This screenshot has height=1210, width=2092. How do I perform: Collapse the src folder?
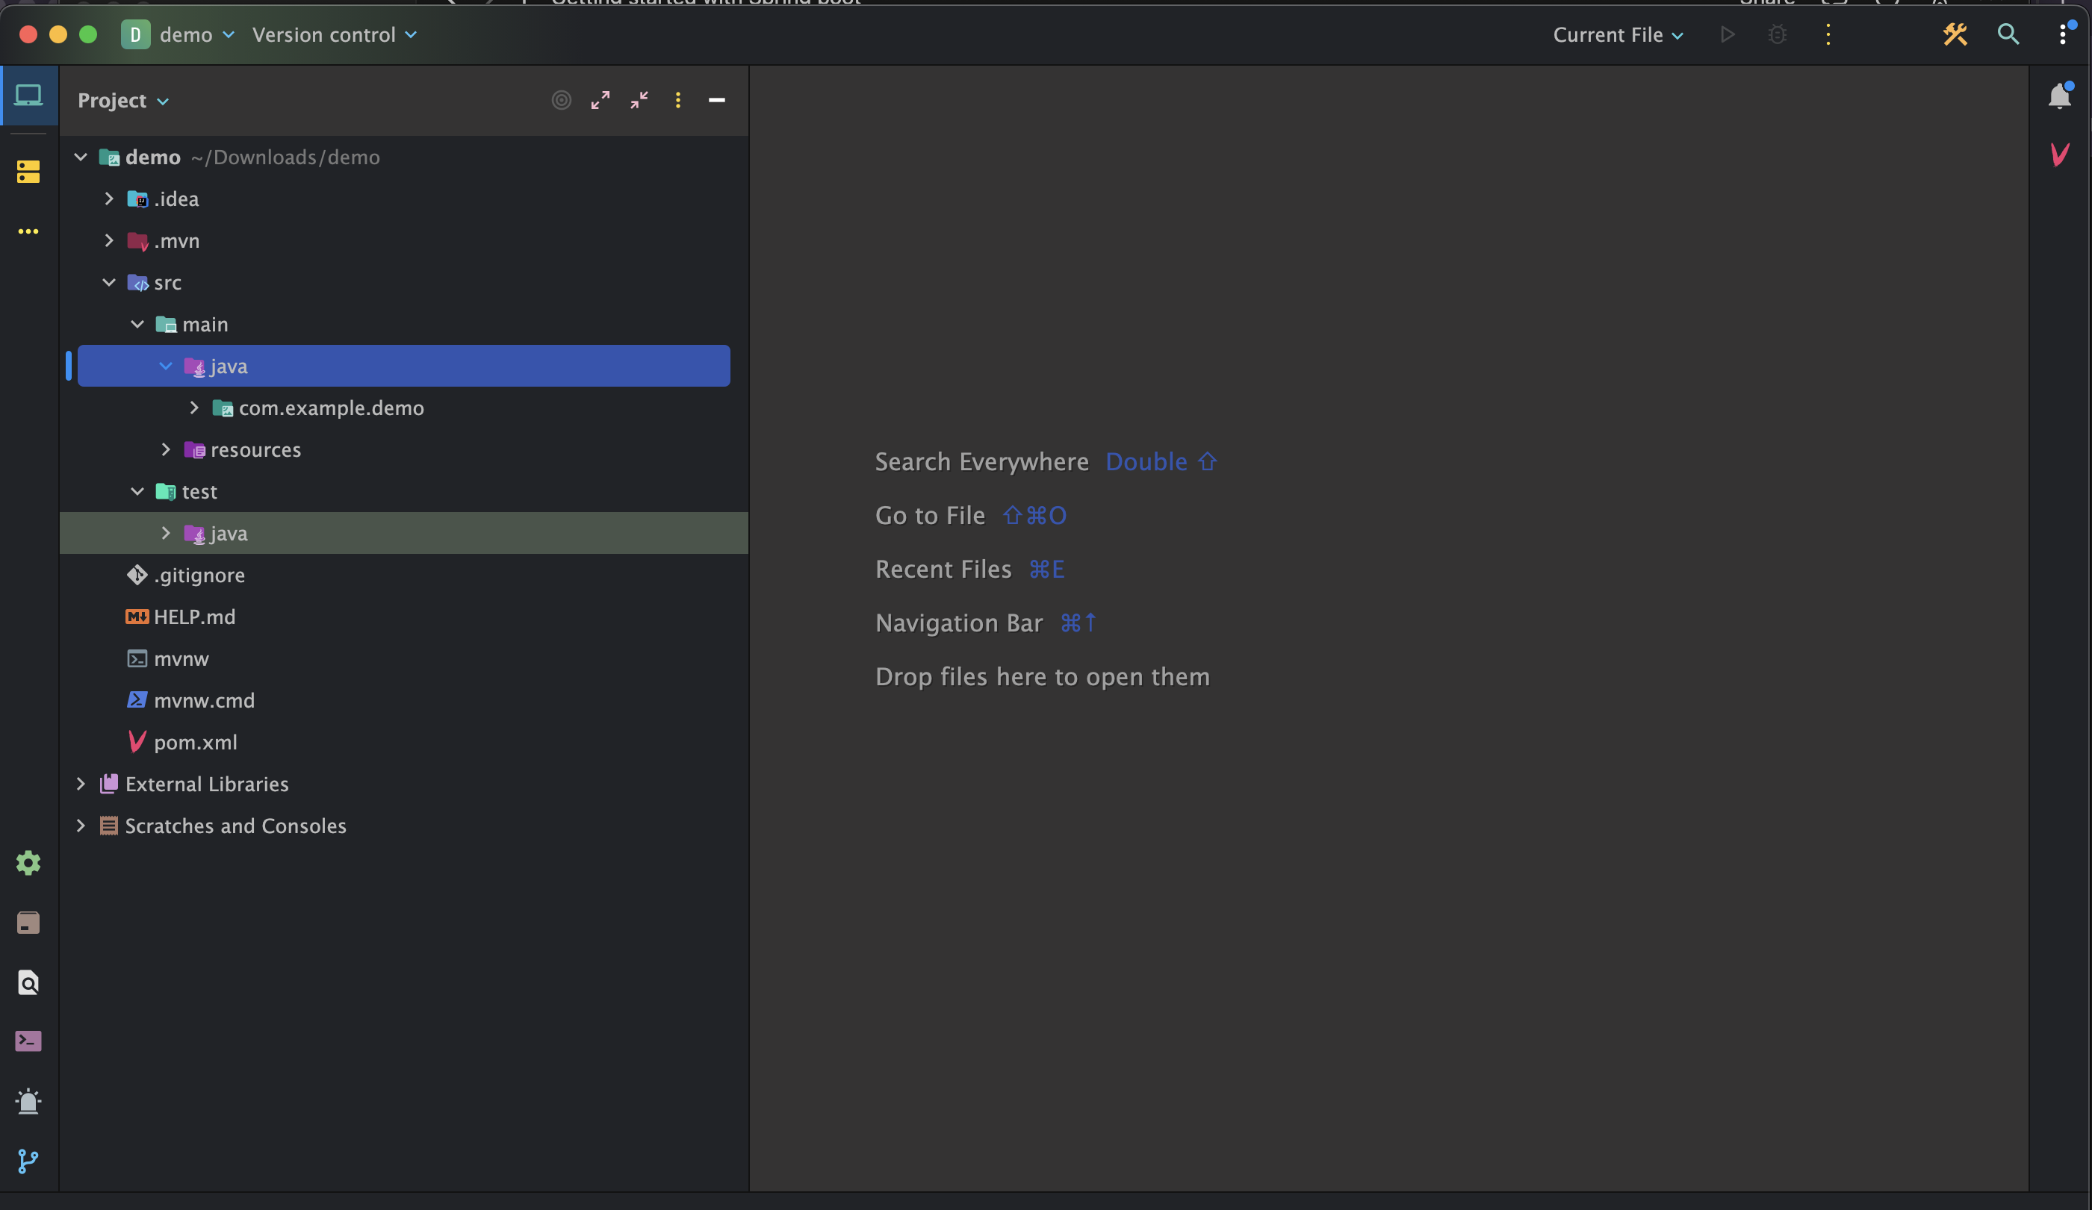pos(109,282)
